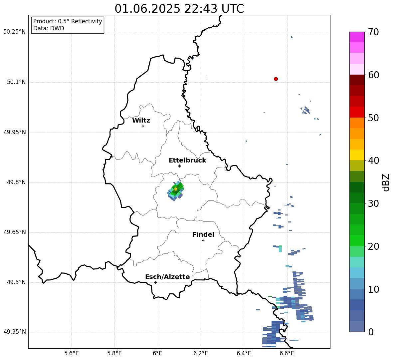The height and width of the screenshot is (360, 394).
Task: Click the 20 tick label on colorbar
Action: pos(373,246)
